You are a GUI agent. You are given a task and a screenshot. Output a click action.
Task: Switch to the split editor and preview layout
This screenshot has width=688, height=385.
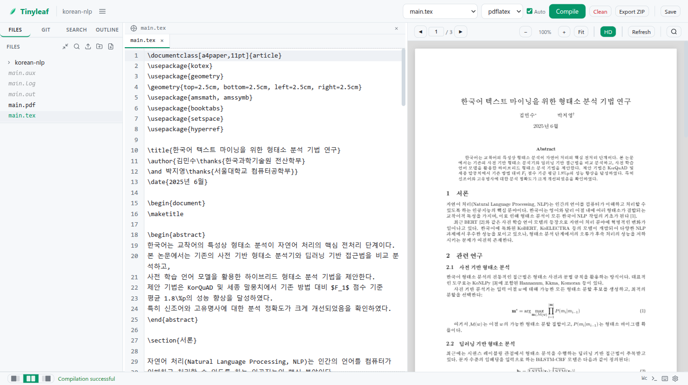31,378
